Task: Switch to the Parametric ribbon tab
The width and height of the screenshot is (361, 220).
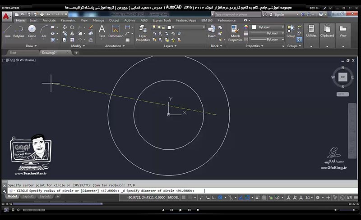Action: pos(68,20)
